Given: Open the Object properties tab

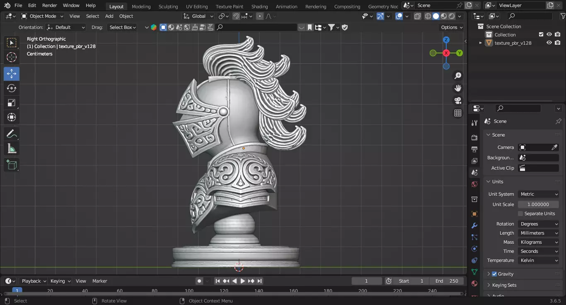Looking at the screenshot, I should [474, 214].
